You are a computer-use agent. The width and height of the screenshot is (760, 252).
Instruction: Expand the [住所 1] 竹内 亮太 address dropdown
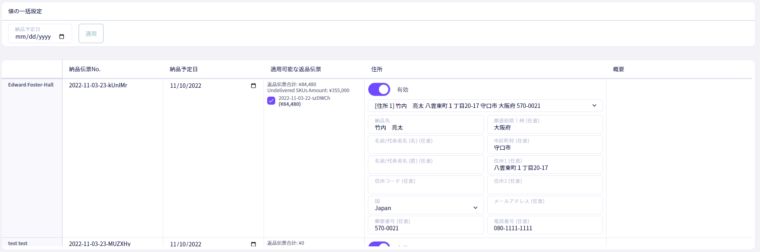coord(485,106)
